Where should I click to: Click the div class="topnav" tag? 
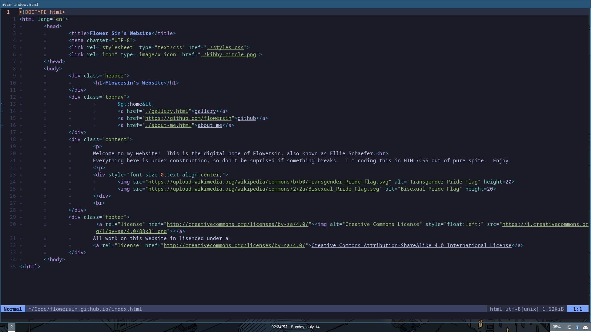coord(99,97)
